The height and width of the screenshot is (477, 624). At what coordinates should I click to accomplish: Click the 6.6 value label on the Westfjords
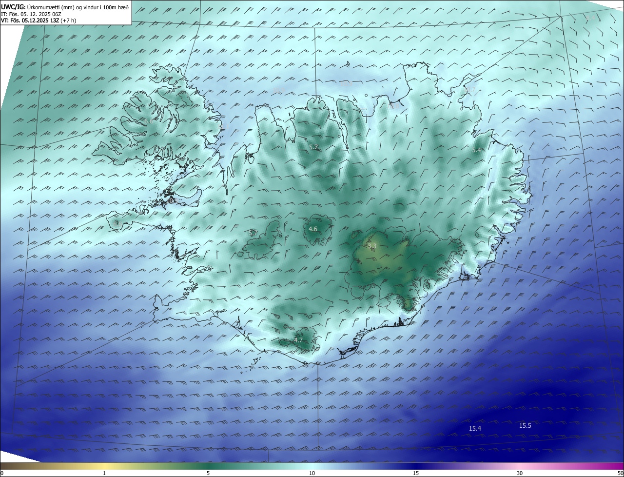click(x=149, y=121)
